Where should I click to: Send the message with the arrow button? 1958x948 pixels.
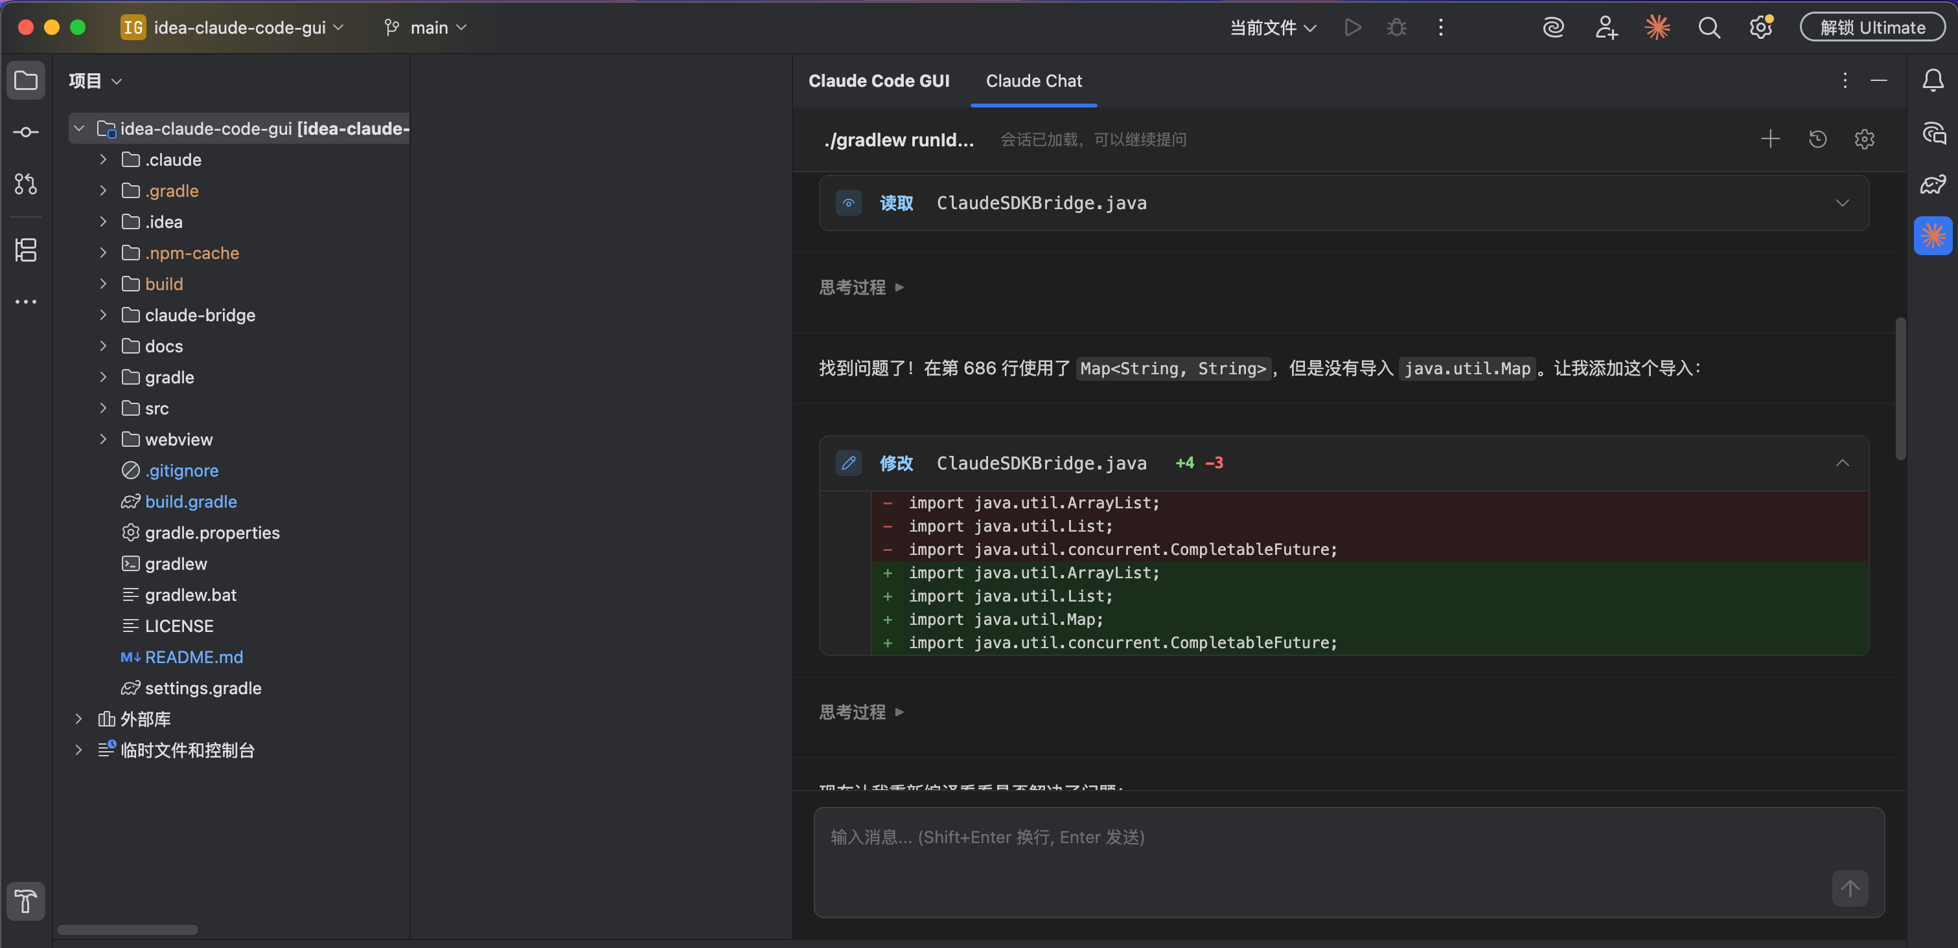pos(1850,888)
